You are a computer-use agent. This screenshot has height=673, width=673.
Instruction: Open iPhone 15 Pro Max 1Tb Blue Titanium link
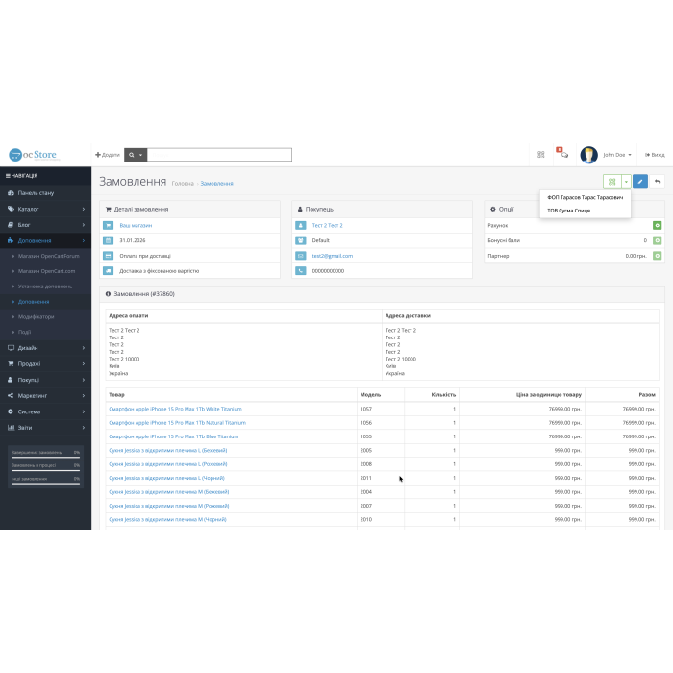click(174, 436)
